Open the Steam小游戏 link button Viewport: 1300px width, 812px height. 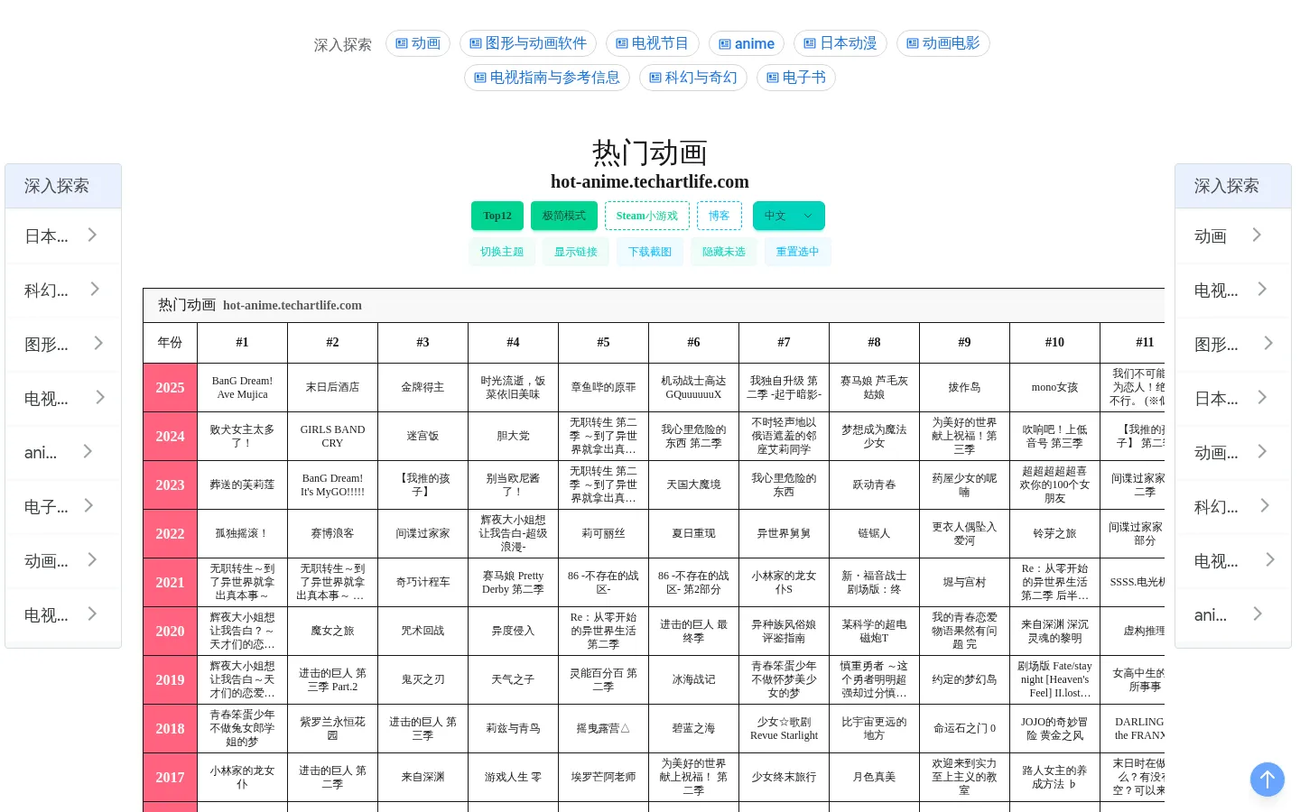coord(647,216)
